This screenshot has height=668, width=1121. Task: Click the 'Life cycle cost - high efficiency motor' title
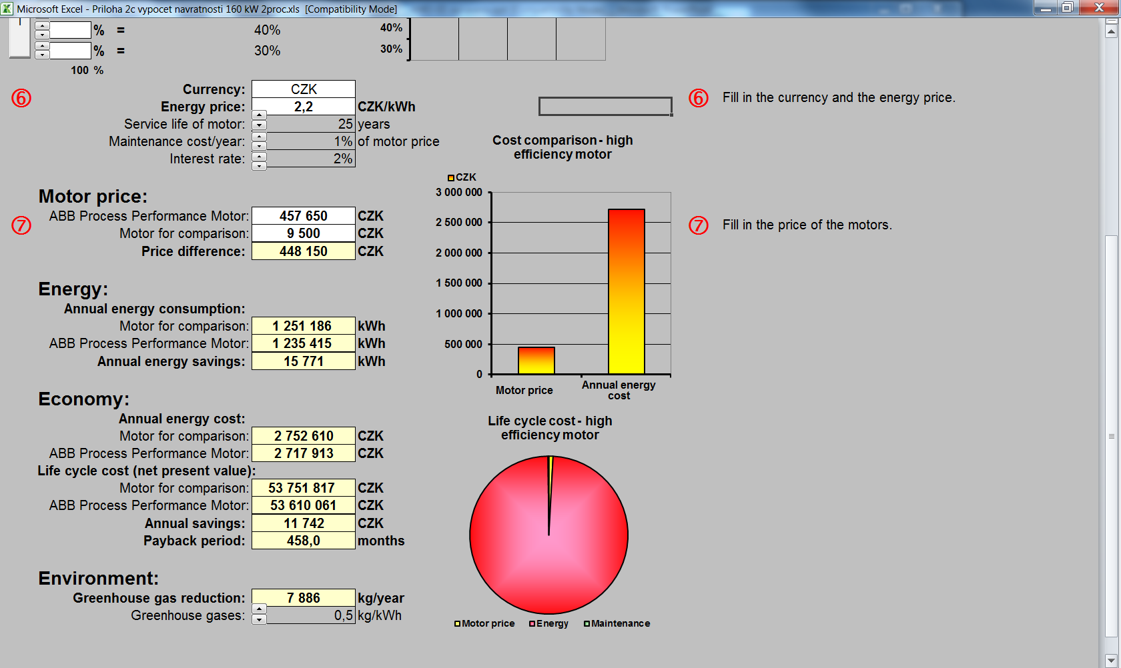(550, 428)
